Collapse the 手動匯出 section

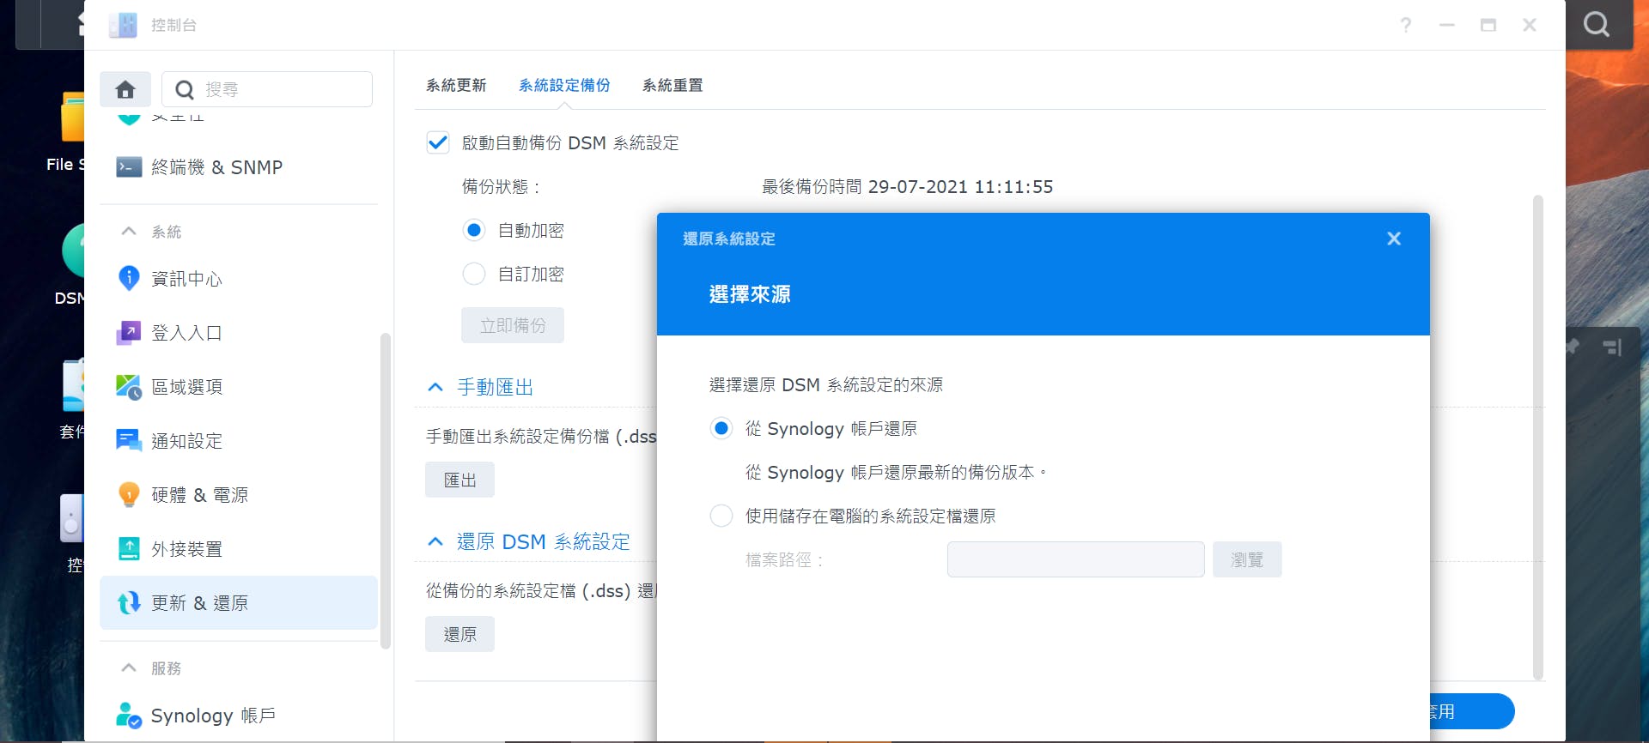point(435,387)
